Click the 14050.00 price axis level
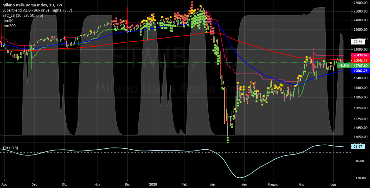Viewport: 370px width, 188px height. click(x=360, y=137)
